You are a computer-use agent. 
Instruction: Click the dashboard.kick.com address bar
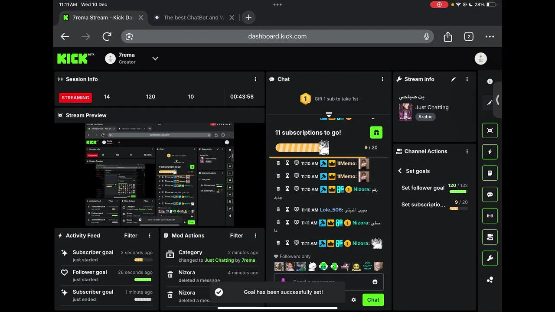[x=277, y=36]
